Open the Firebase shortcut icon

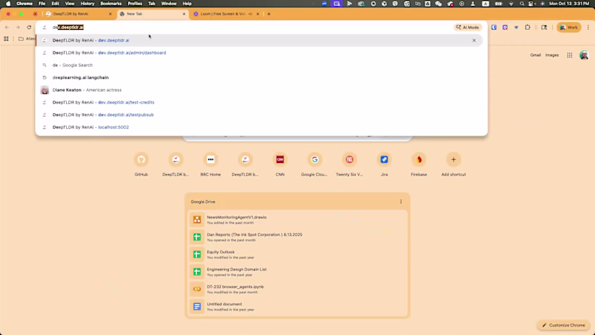click(419, 159)
